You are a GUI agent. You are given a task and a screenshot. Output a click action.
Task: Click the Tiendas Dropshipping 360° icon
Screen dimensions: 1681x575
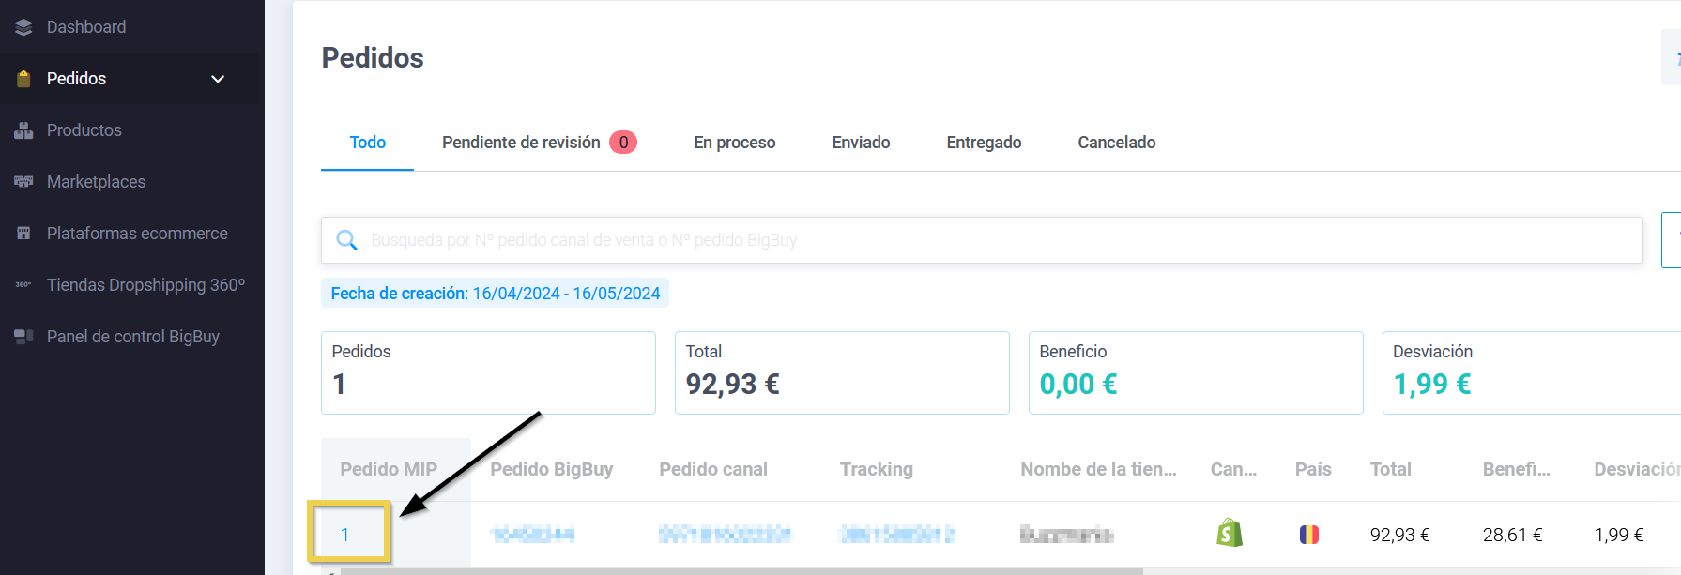point(23,285)
